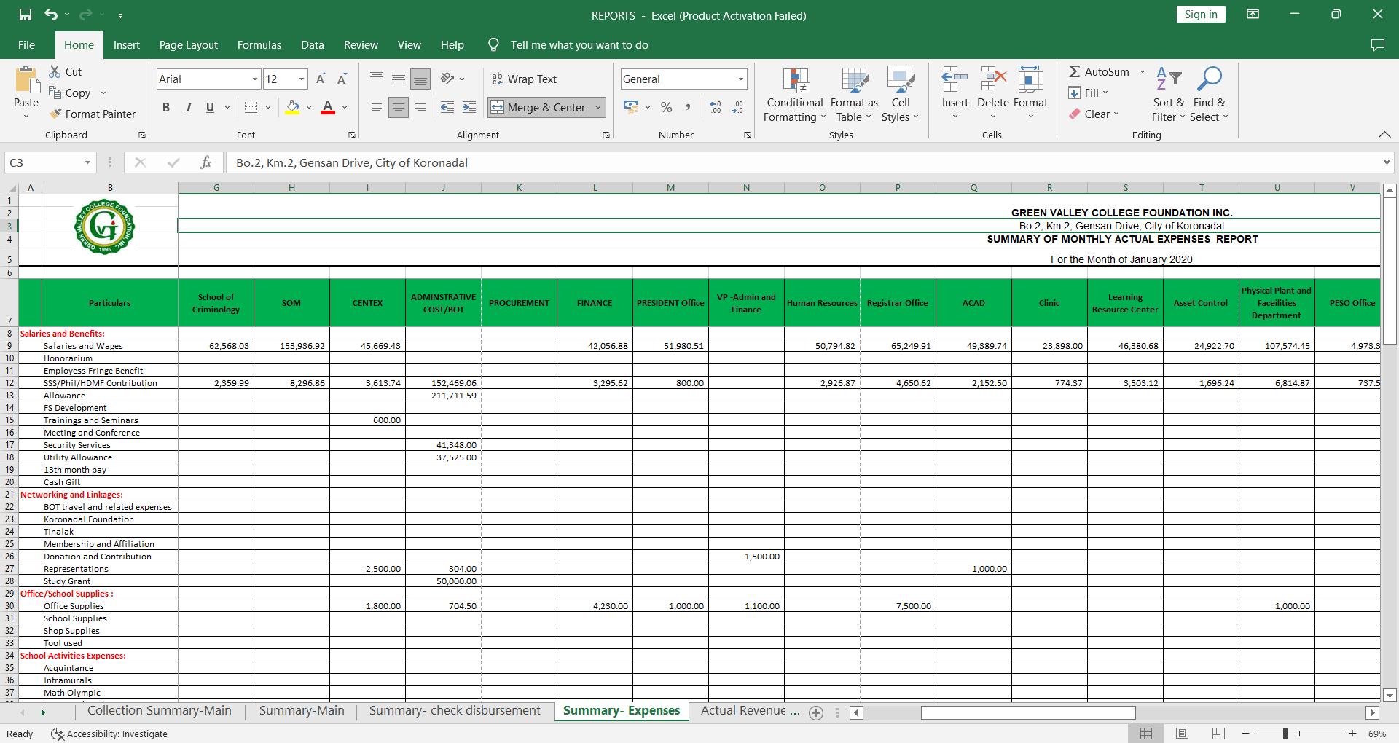The image size is (1399, 743).
Task: Collapse the ribbon with chevron
Action: point(1384,135)
